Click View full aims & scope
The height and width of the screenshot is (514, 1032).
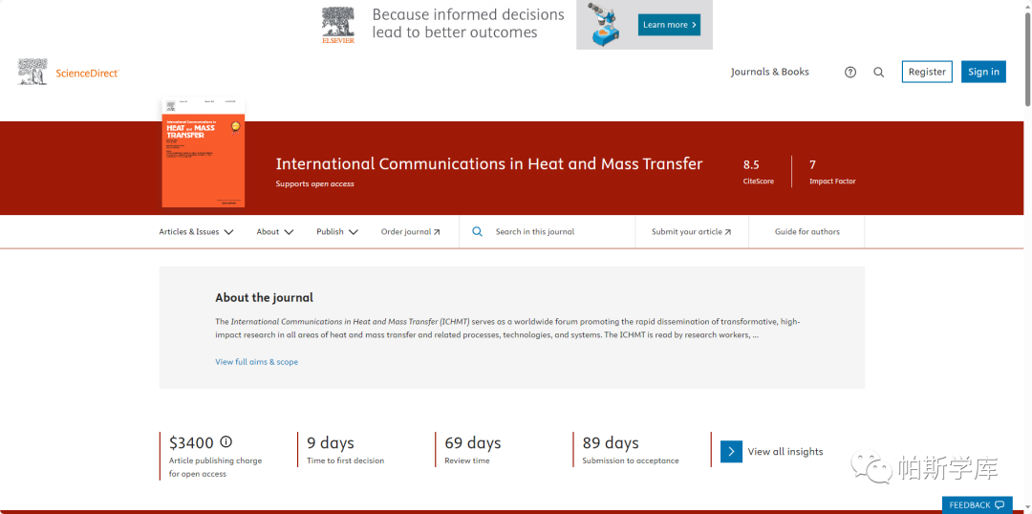point(257,362)
